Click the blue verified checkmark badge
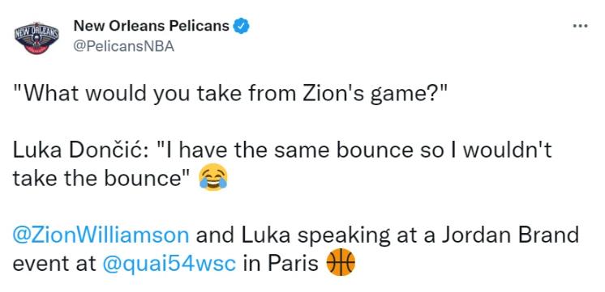The height and width of the screenshot is (292, 605). click(x=242, y=26)
